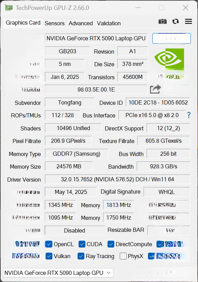The image size is (198, 282).
Task: Click the Resizable BAR label
Action: point(126,230)
